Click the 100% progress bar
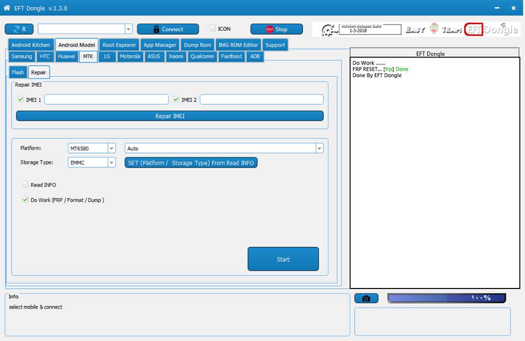This screenshot has width=525, height=341. click(447, 298)
